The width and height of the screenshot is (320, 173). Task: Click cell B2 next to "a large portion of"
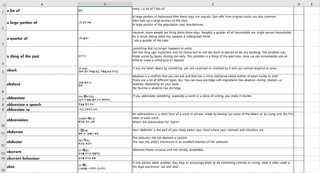[105, 23]
